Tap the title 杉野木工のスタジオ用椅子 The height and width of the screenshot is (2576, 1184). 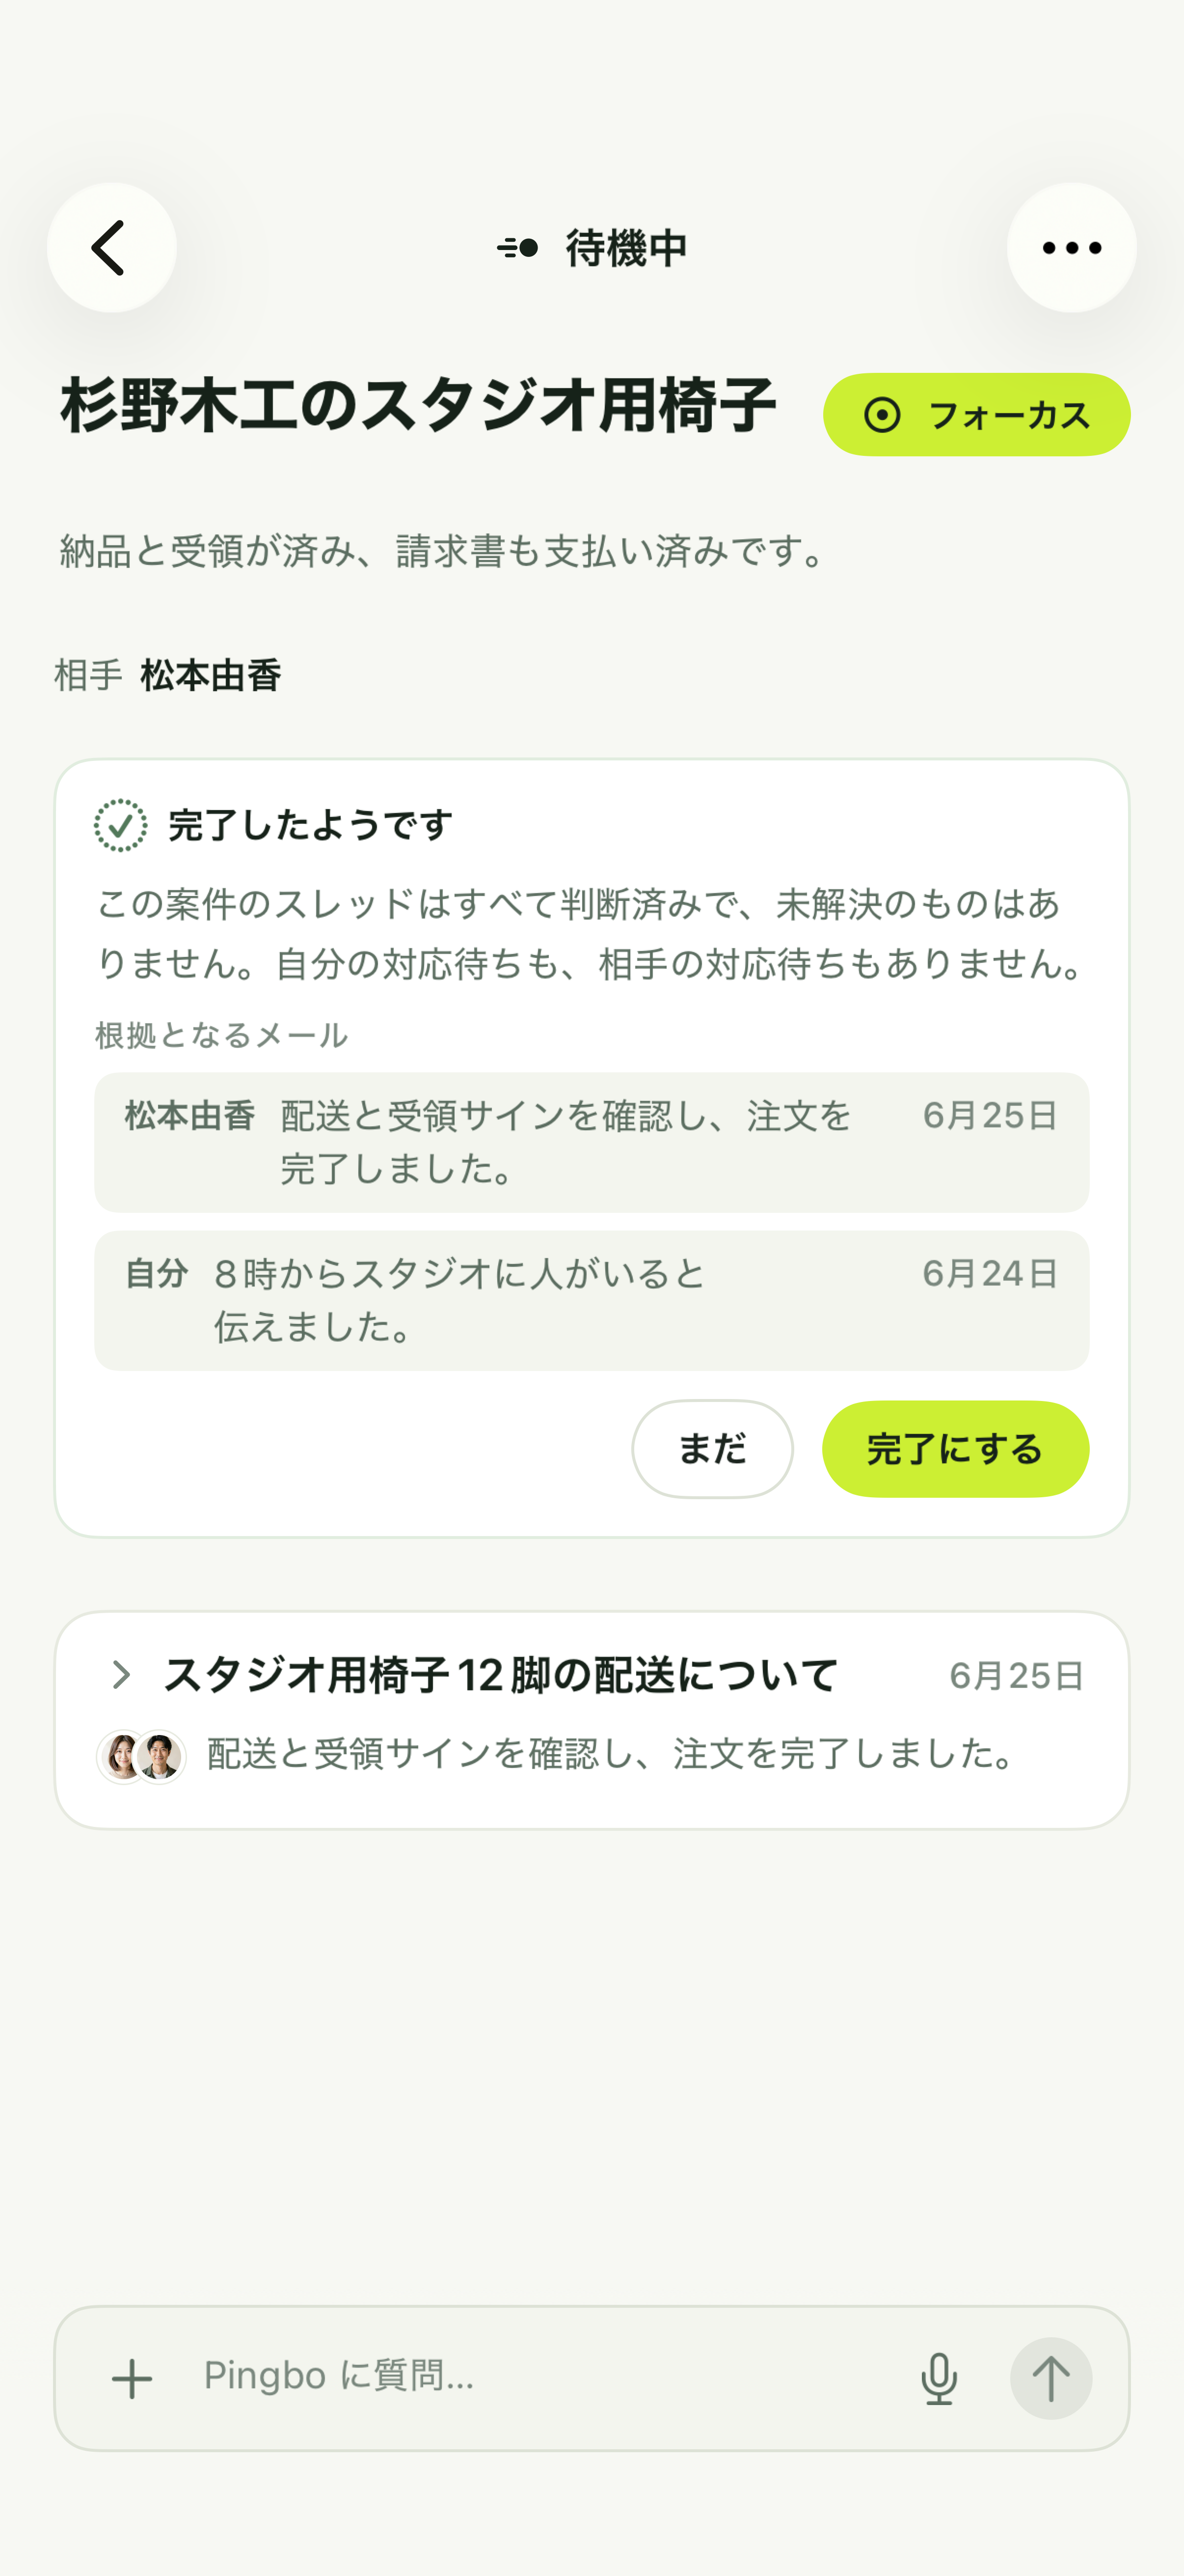(x=418, y=406)
